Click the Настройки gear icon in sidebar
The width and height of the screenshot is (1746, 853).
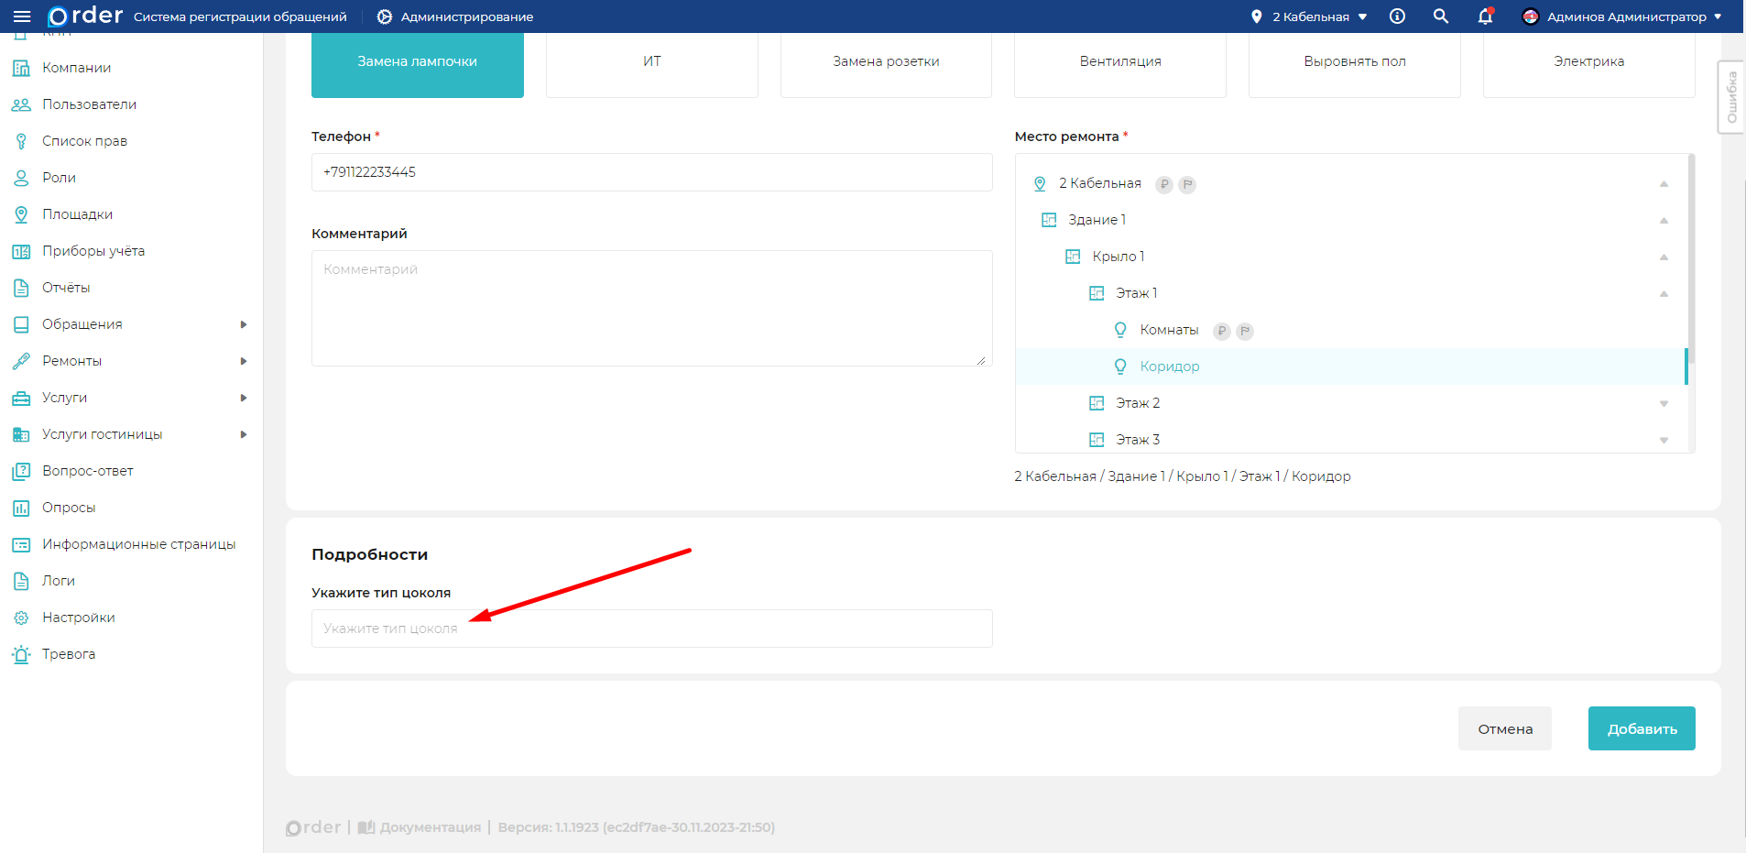(21, 618)
